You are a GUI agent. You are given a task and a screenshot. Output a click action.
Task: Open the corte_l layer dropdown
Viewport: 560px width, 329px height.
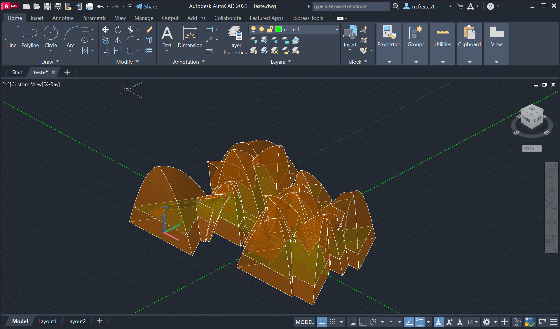tap(336, 29)
